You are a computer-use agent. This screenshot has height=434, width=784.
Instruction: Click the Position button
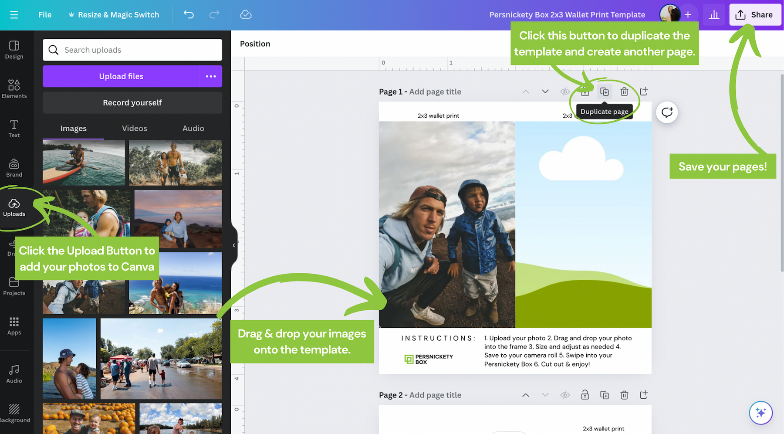tap(255, 44)
